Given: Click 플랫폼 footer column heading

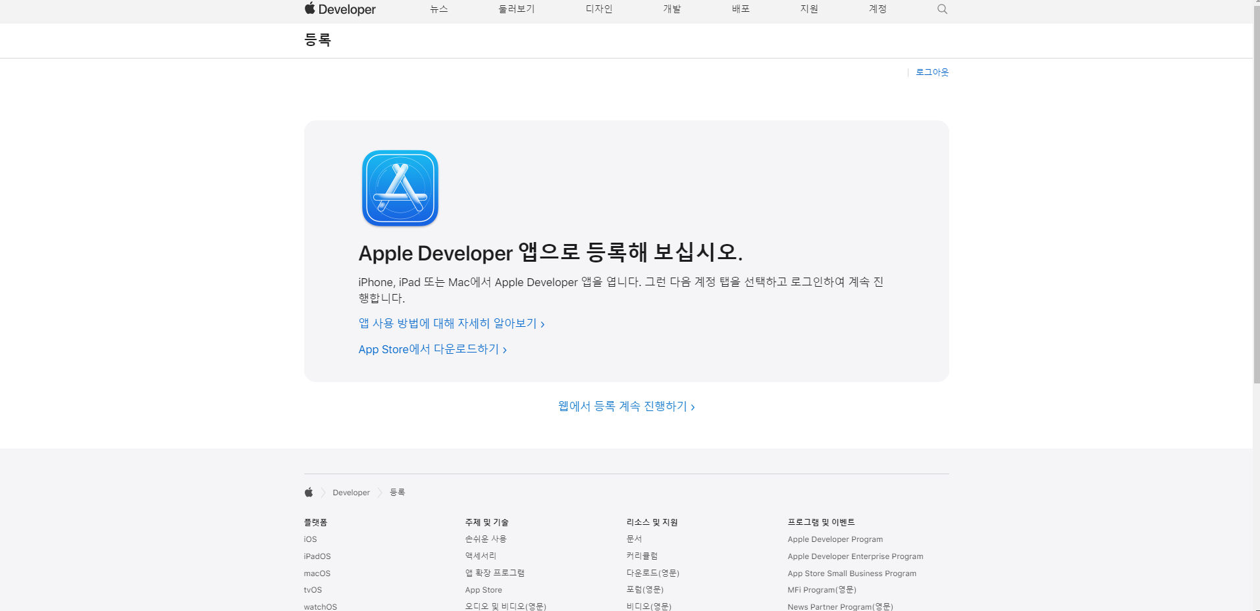Looking at the screenshot, I should pyautogui.click(x=315, y=522).
